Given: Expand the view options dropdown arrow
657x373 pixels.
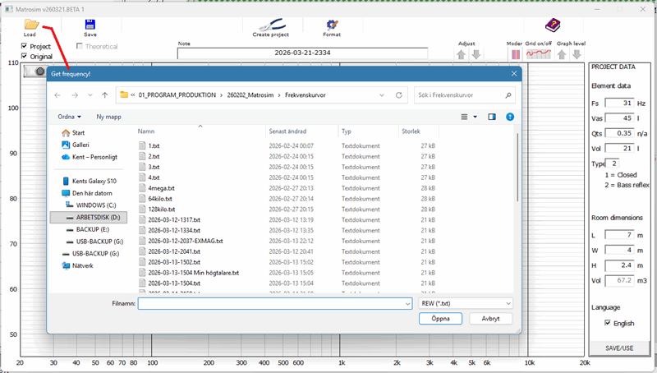Looking at the screenshot, I should 476,117.
